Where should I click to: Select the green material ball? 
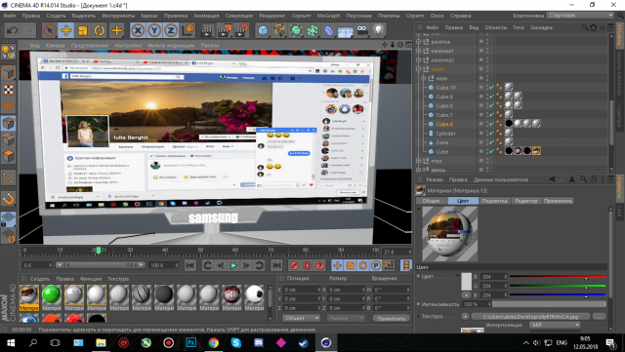click(x=52, y=295)
